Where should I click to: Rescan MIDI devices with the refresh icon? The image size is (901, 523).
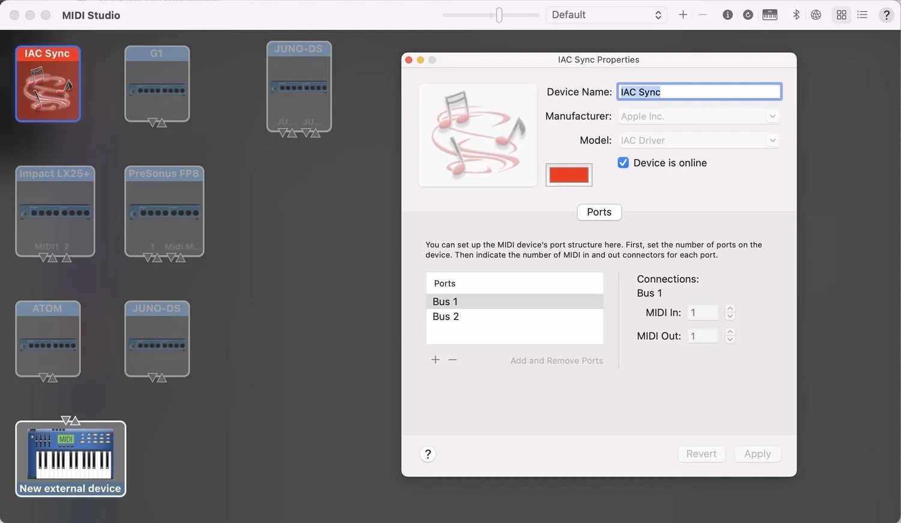coord(747,14)
